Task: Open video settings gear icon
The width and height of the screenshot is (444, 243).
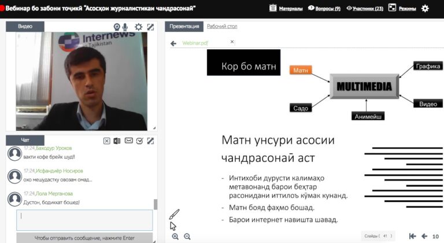Action: (x=139, y=27)
